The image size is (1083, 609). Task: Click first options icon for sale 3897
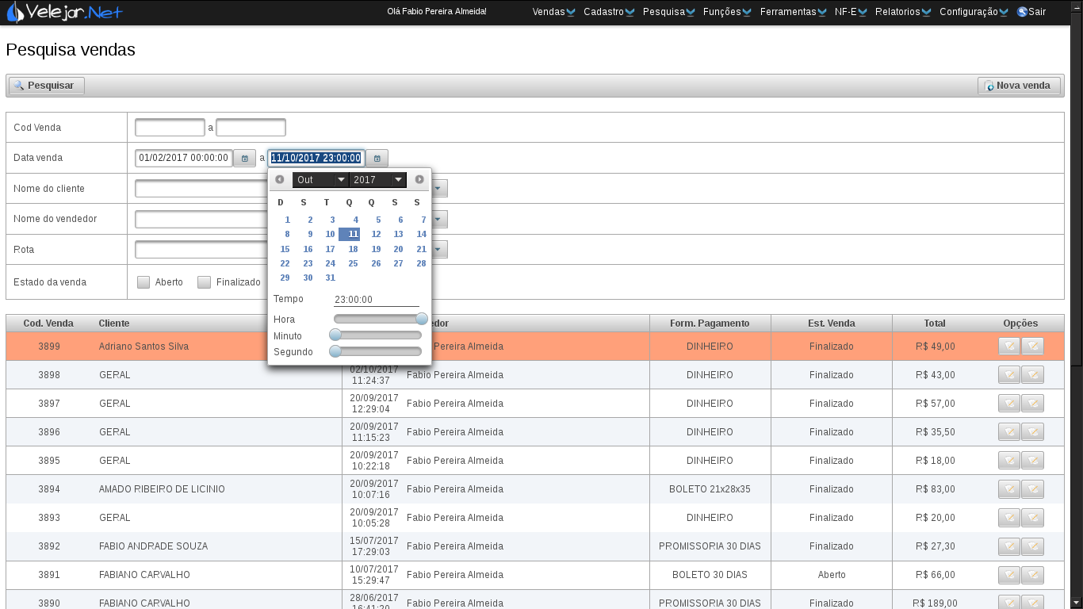pyautogui.click(x=1009, y=404)
